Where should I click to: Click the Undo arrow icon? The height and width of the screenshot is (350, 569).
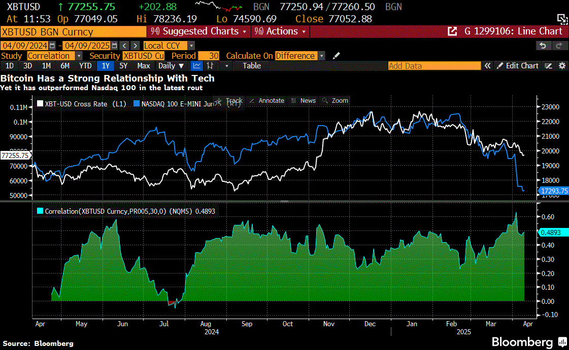click(x=543, y=46)
